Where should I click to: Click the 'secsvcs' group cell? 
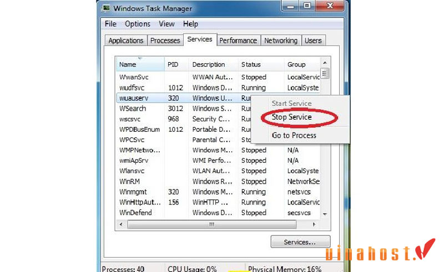pyautogui.click(x=299, y=213)
